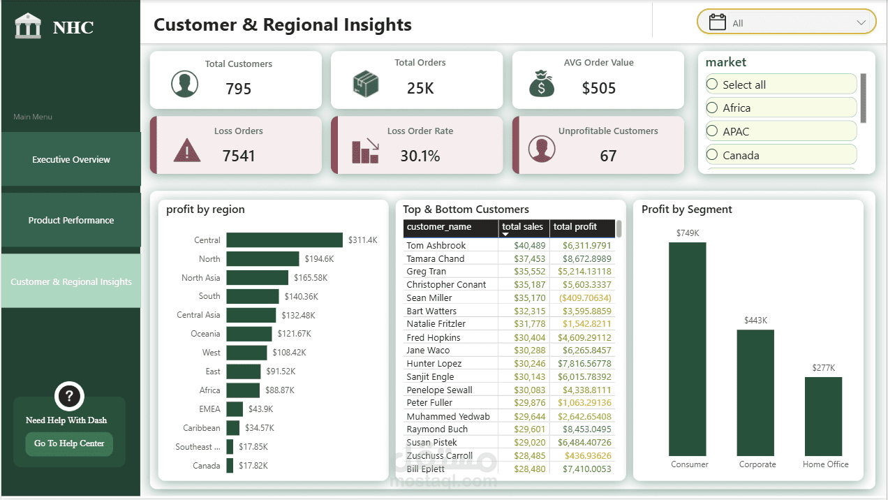Click the Loss Order Rate declining chart icon
Screen dimensions: 888x500
366,150
